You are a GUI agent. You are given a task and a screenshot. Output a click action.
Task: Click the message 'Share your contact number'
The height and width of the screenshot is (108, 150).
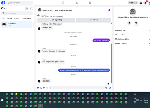coord(84,70)
